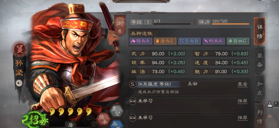Select the 骑兵A troop aptitude tag
Viewport: 279px width, 128px height.
141,41
